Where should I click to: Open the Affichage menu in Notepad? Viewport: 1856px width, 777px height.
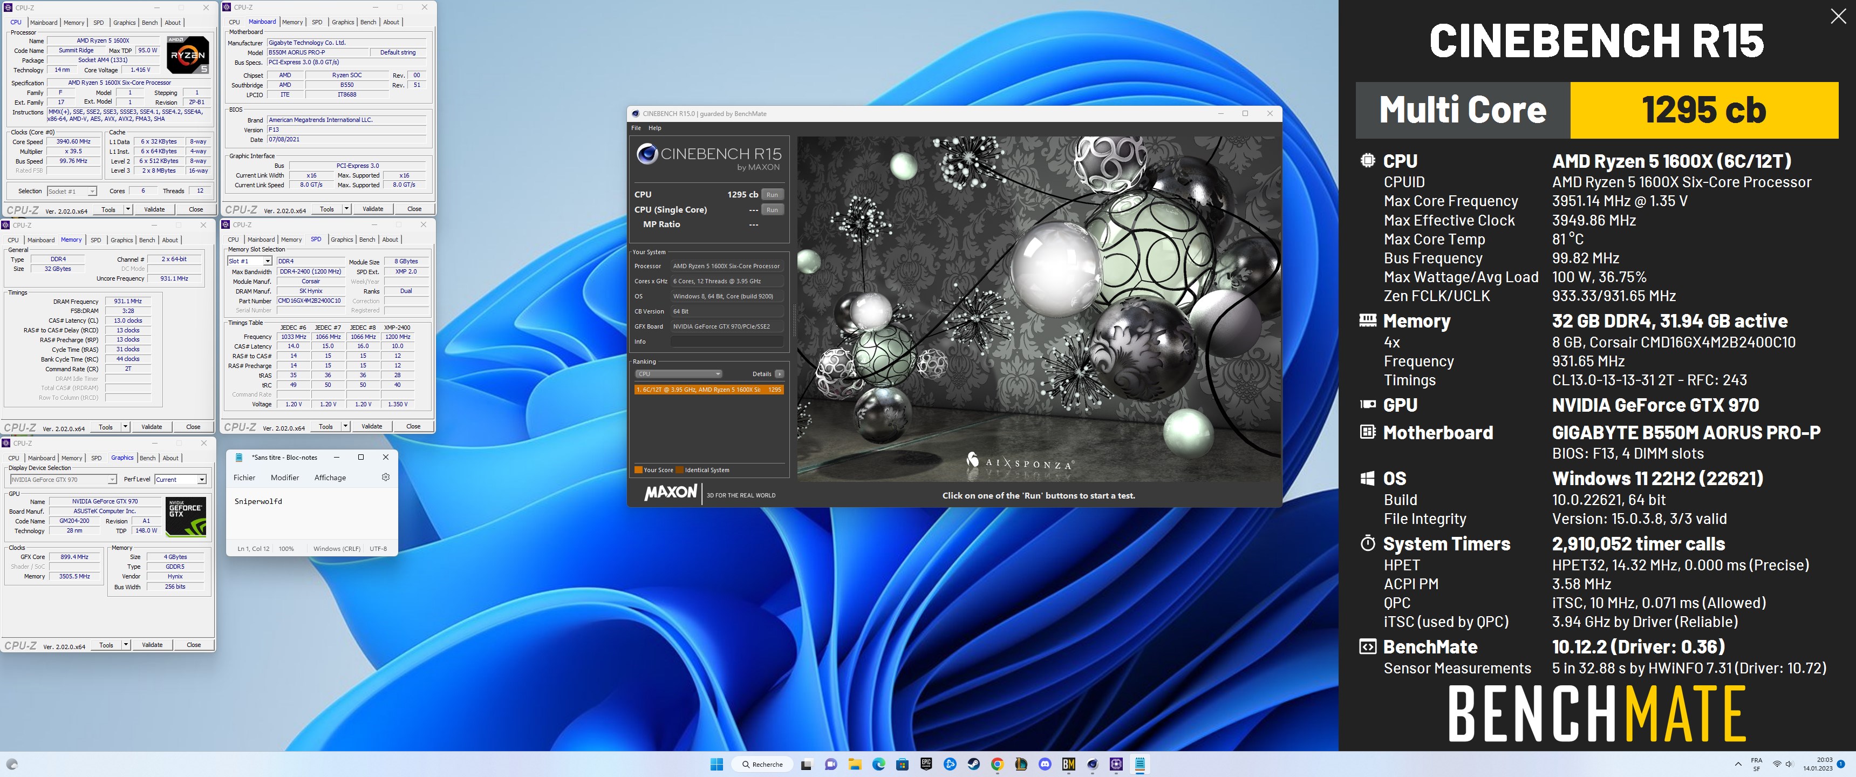330,477
